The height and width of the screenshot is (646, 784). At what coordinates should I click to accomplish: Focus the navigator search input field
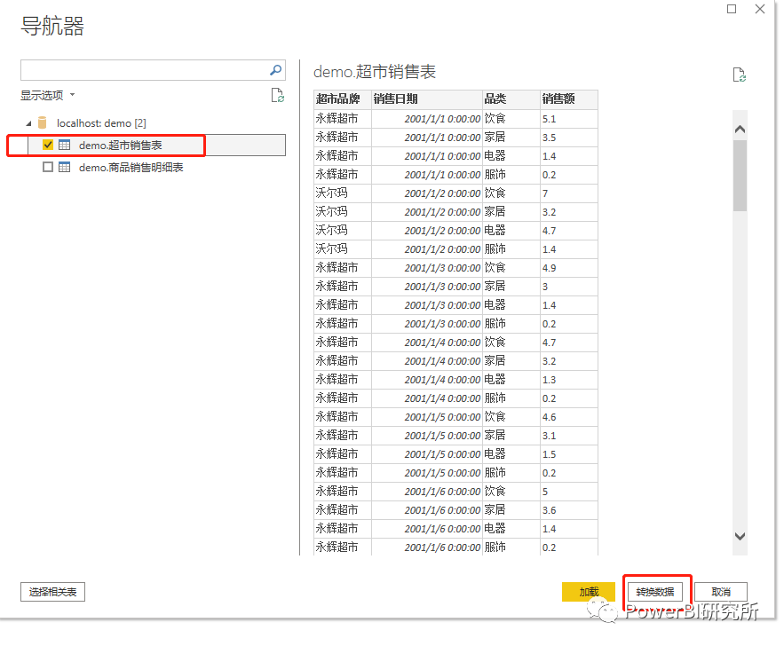coord(145,70)
